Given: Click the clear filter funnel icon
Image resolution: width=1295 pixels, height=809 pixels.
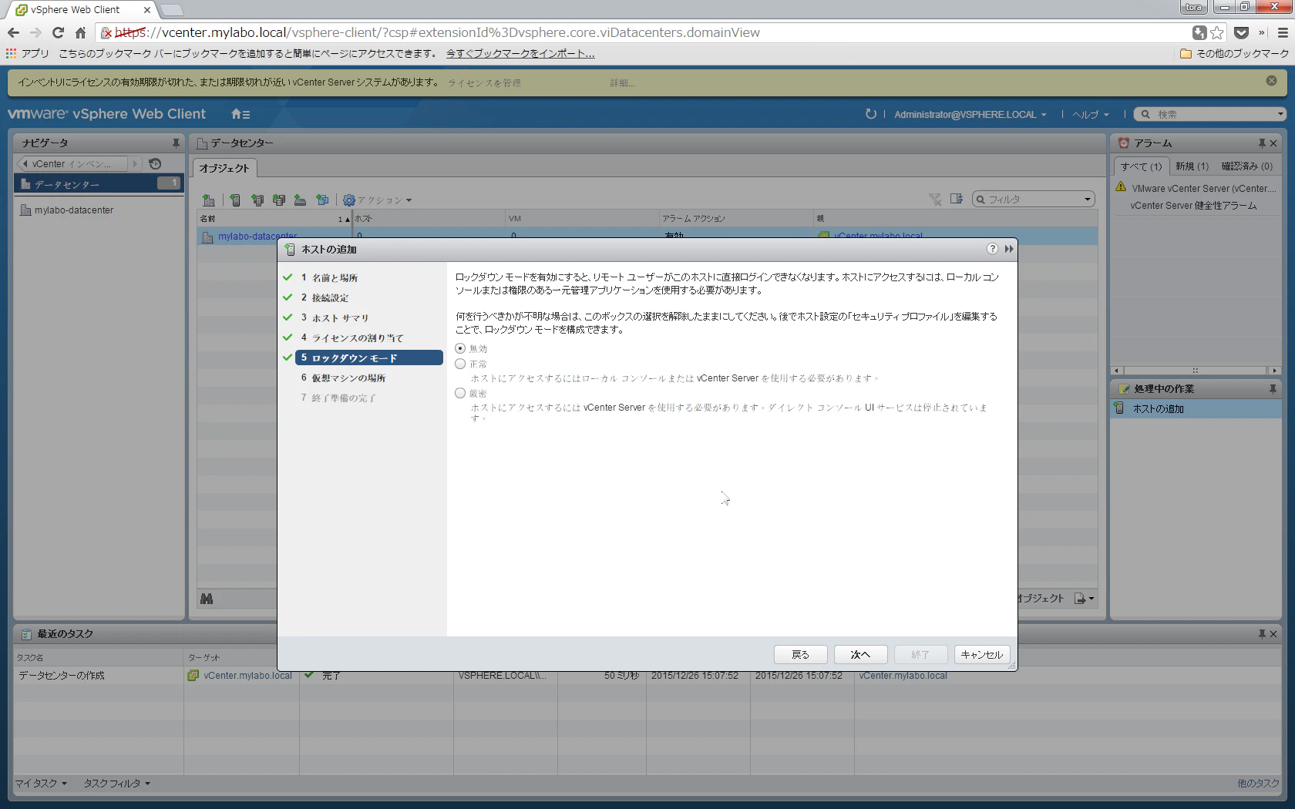Looking at the screenshot, I should point(935,200).
